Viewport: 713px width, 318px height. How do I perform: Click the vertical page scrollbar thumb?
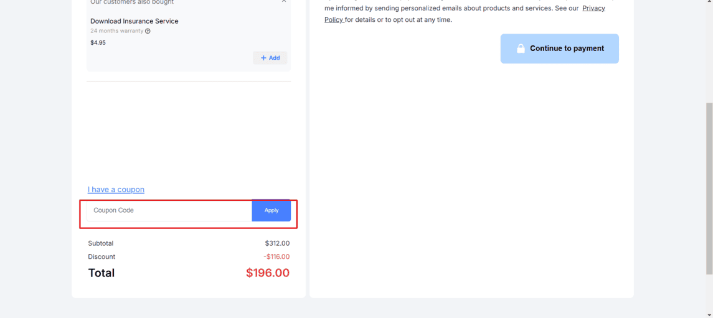709,189
